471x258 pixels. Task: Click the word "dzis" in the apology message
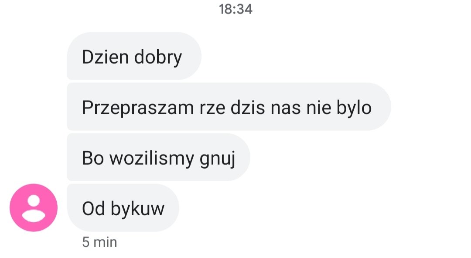248,108
